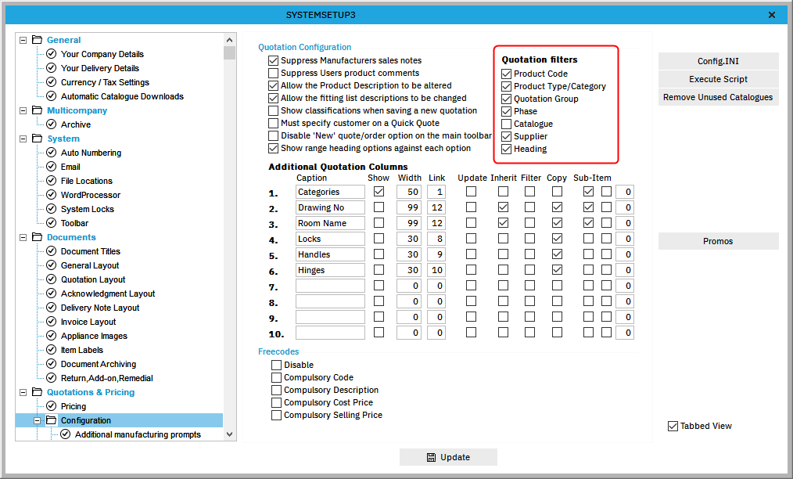Close the SYSTEMSETUP3 window
This screenshot has height=479, width=793.
[772, 15]
